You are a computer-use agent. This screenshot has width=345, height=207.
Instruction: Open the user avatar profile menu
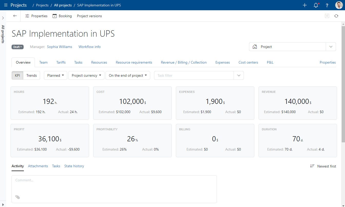point(339,5)
